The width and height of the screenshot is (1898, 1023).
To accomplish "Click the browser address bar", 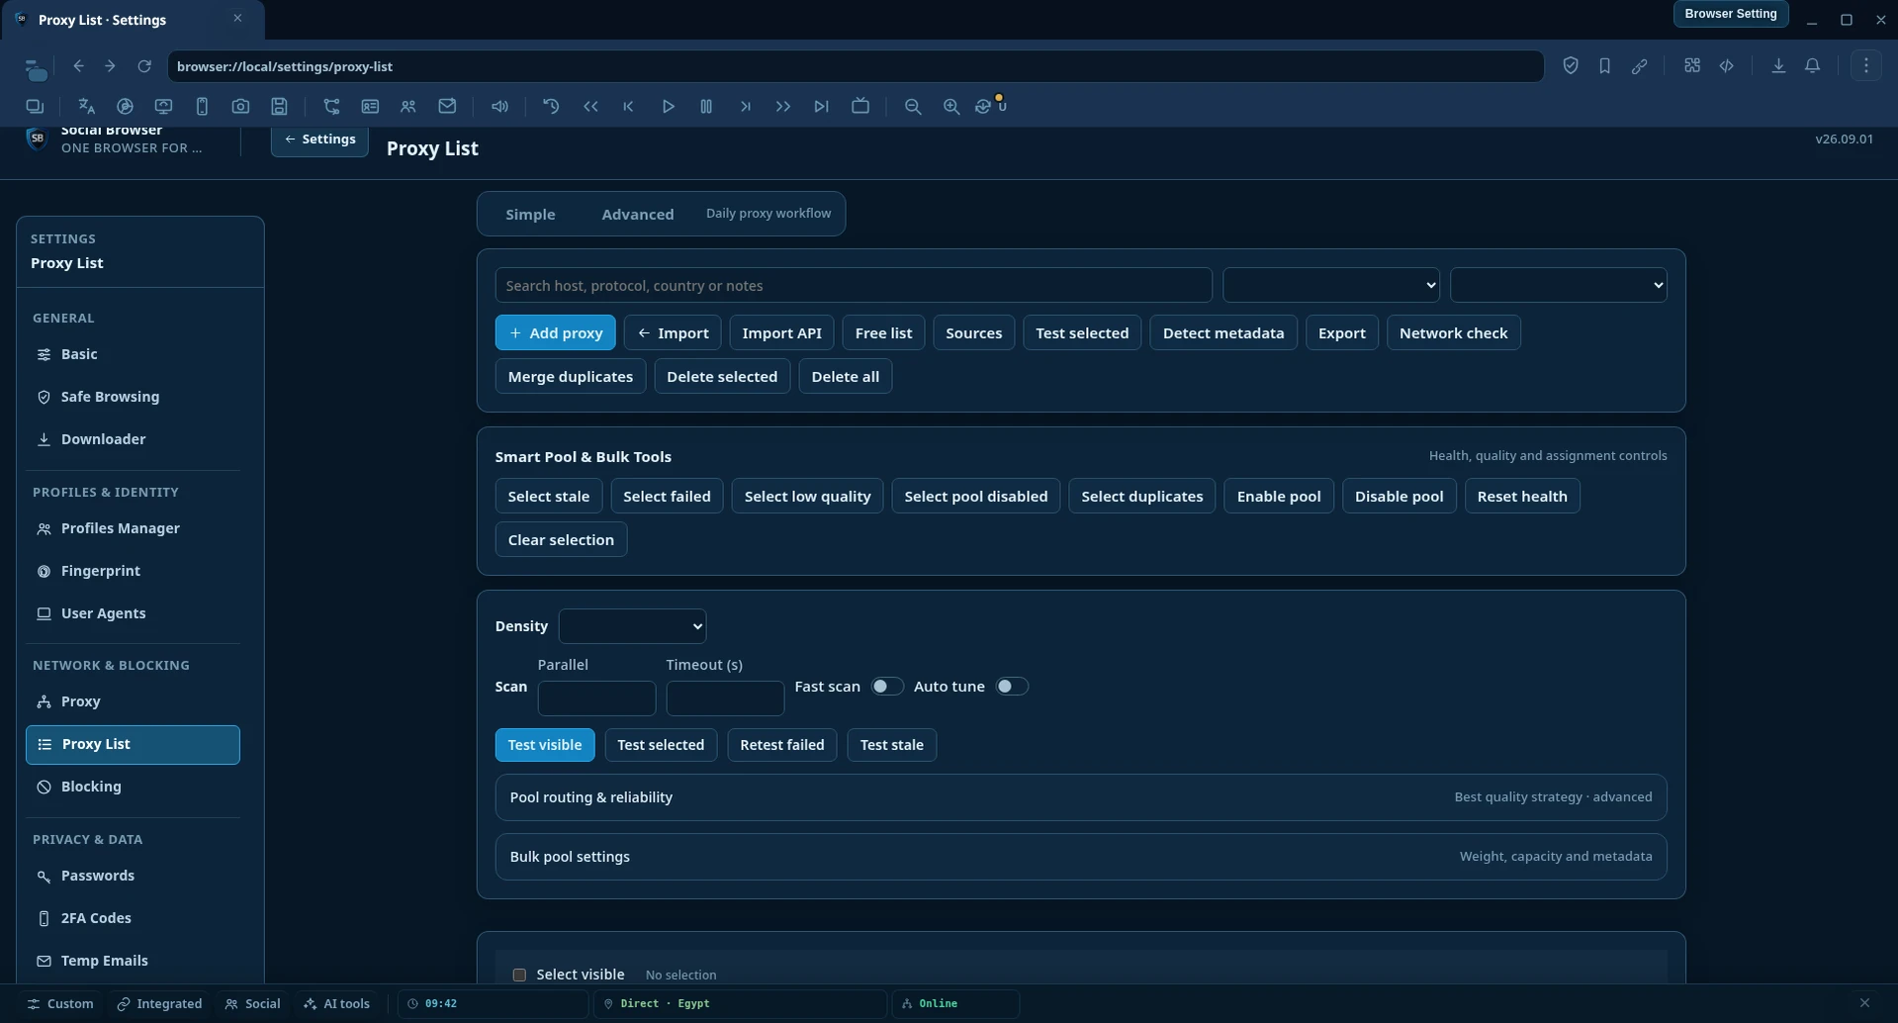I will [855, 66].
